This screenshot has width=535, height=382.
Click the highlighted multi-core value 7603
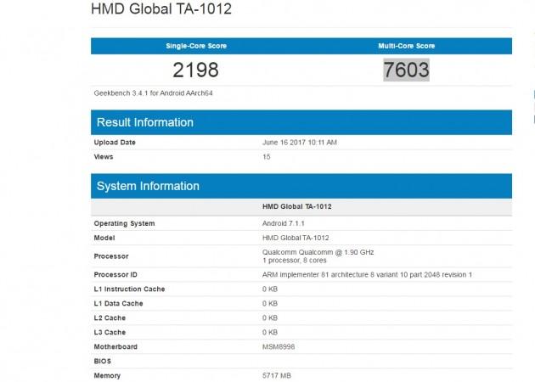(x=407, y=70)
